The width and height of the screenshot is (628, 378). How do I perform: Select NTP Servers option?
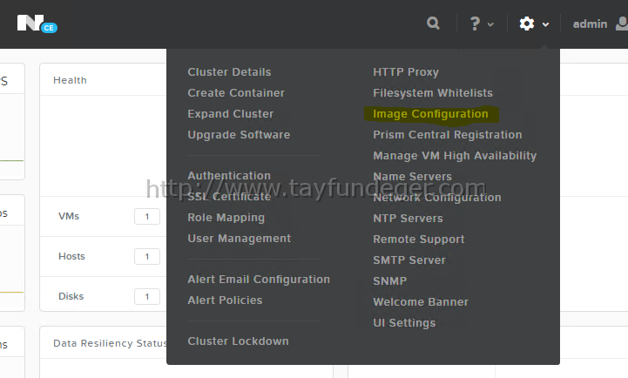click(408, 219)
